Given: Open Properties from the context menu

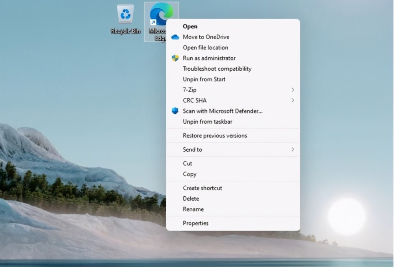Looking at the screenshot, I should 195,223.
